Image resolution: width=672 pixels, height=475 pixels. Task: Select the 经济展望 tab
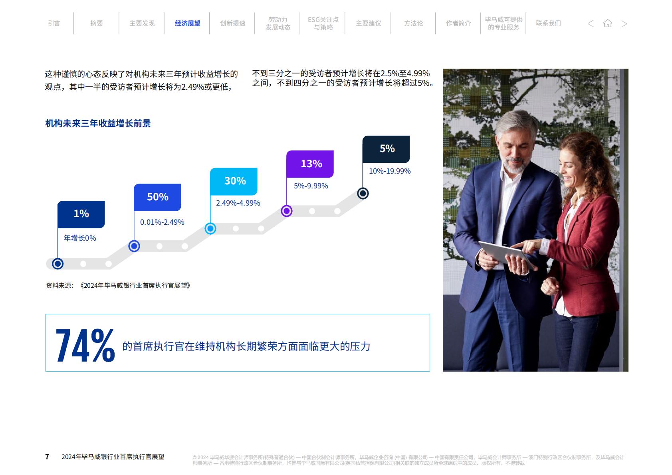point(187,23)
